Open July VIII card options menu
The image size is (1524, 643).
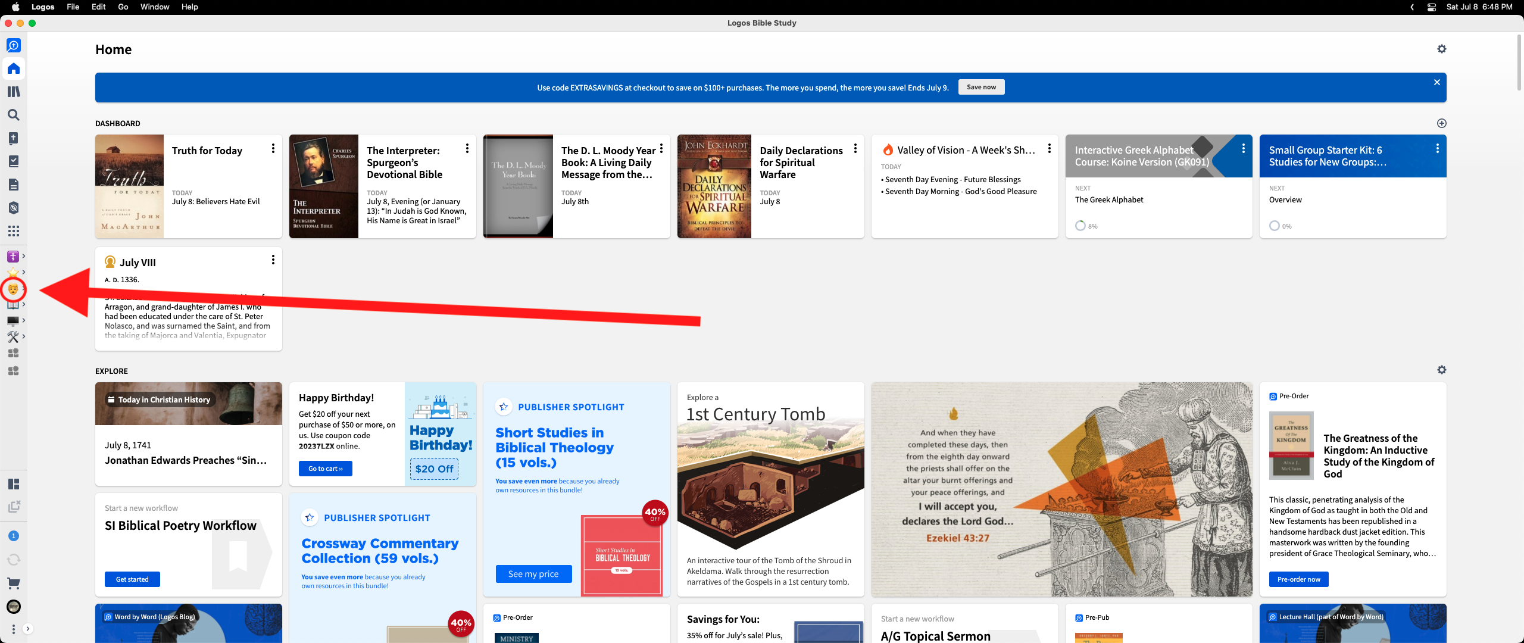pyautogui.click(x=273, y=260)
